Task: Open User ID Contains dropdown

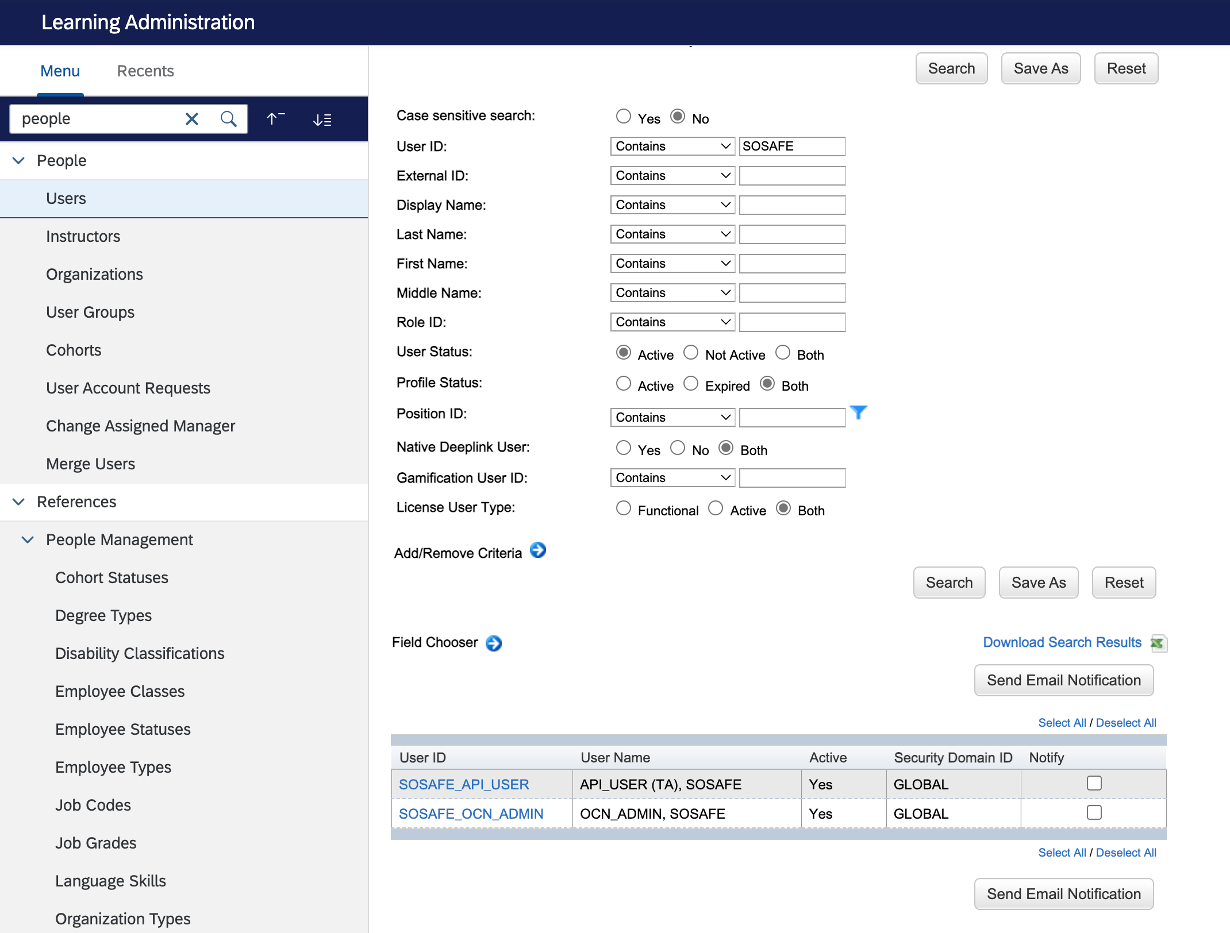Action: (x=672, y=146)
